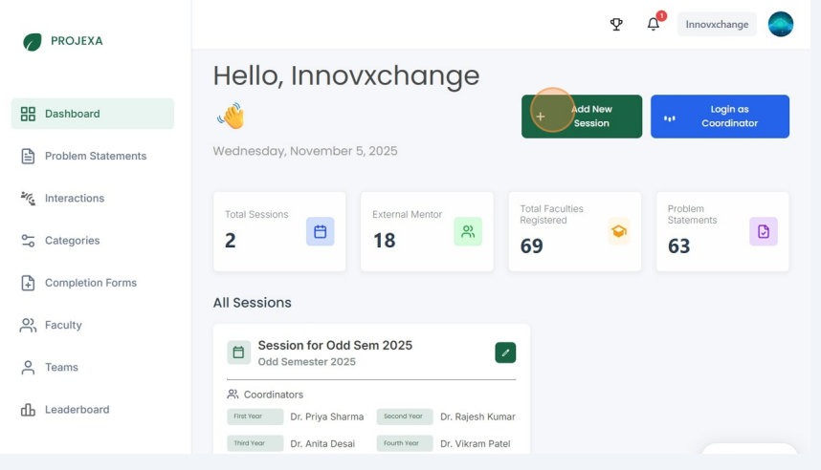821x470 pixels.
Task: Open Completion Forms
Action: (90, 283)
